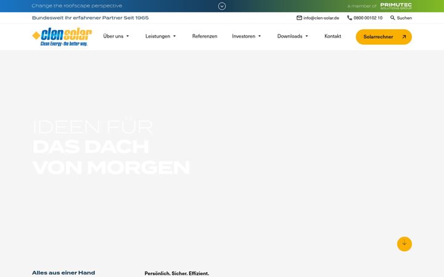Click 'Bundesweit Ihr erfahrener Partner Seit 1965' text
This screenshot has width=444, height=277.
pyautogui.click(x=90, y=18)
